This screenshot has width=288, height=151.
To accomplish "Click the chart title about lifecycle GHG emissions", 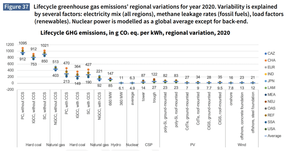I will coord(135,33).
